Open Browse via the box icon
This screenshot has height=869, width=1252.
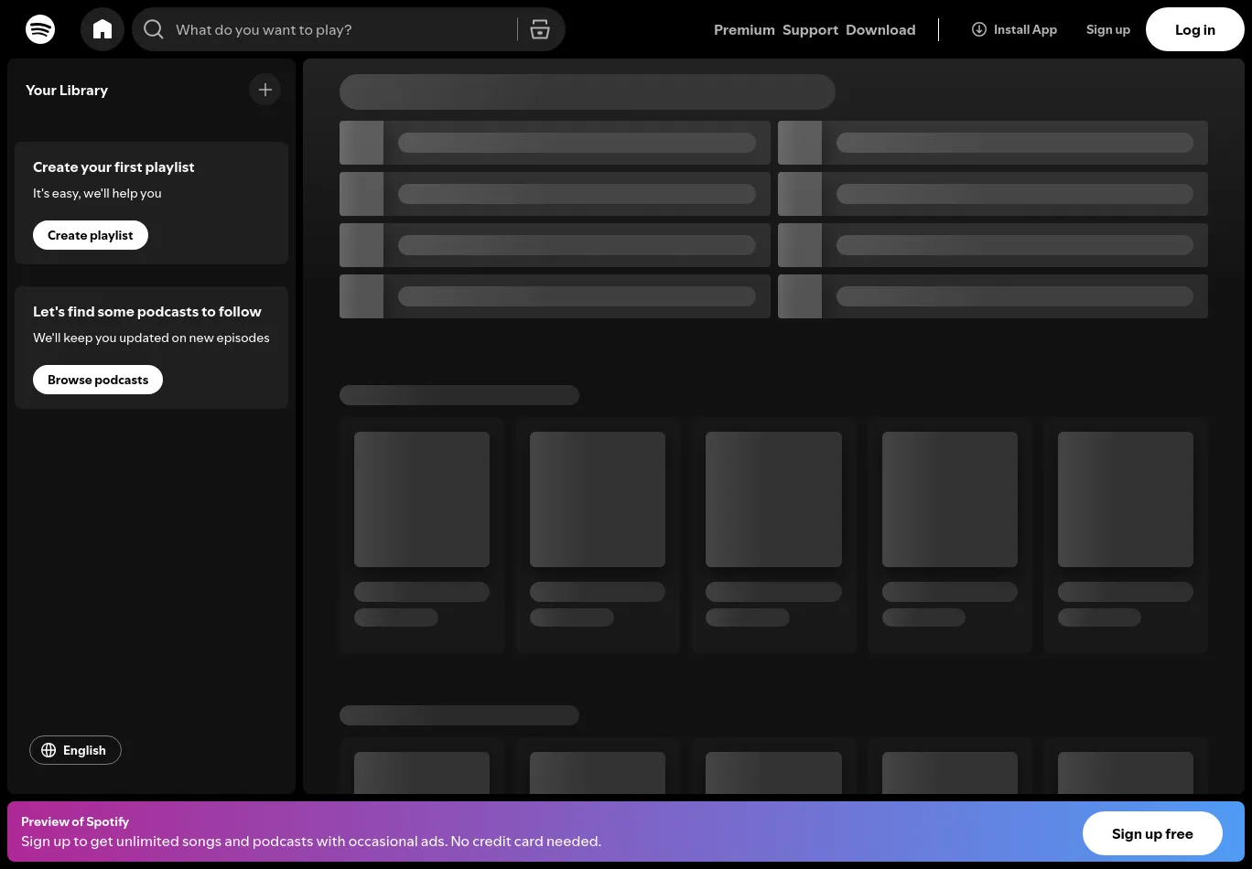pos(540,29)
